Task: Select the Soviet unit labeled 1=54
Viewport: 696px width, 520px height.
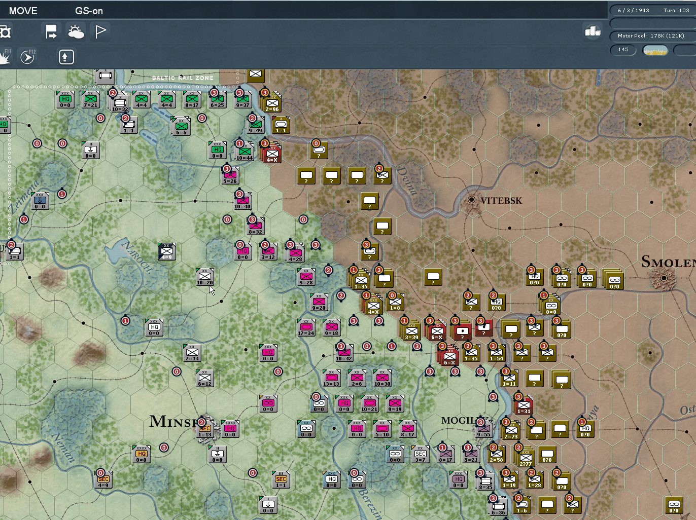Action: (x=497, y=353)
